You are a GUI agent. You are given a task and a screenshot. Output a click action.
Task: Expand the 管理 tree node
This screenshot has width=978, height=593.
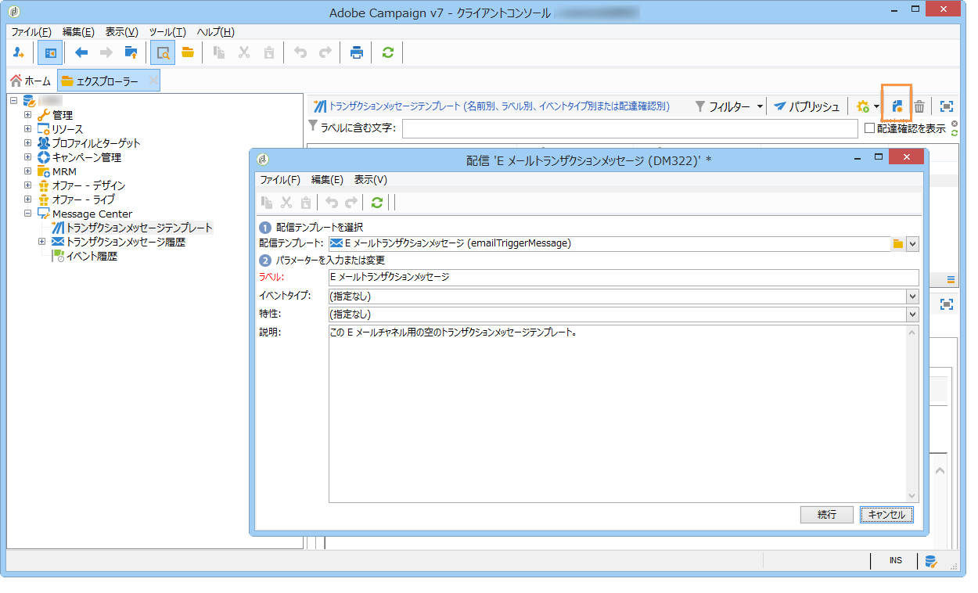click(x=27, y=115)
